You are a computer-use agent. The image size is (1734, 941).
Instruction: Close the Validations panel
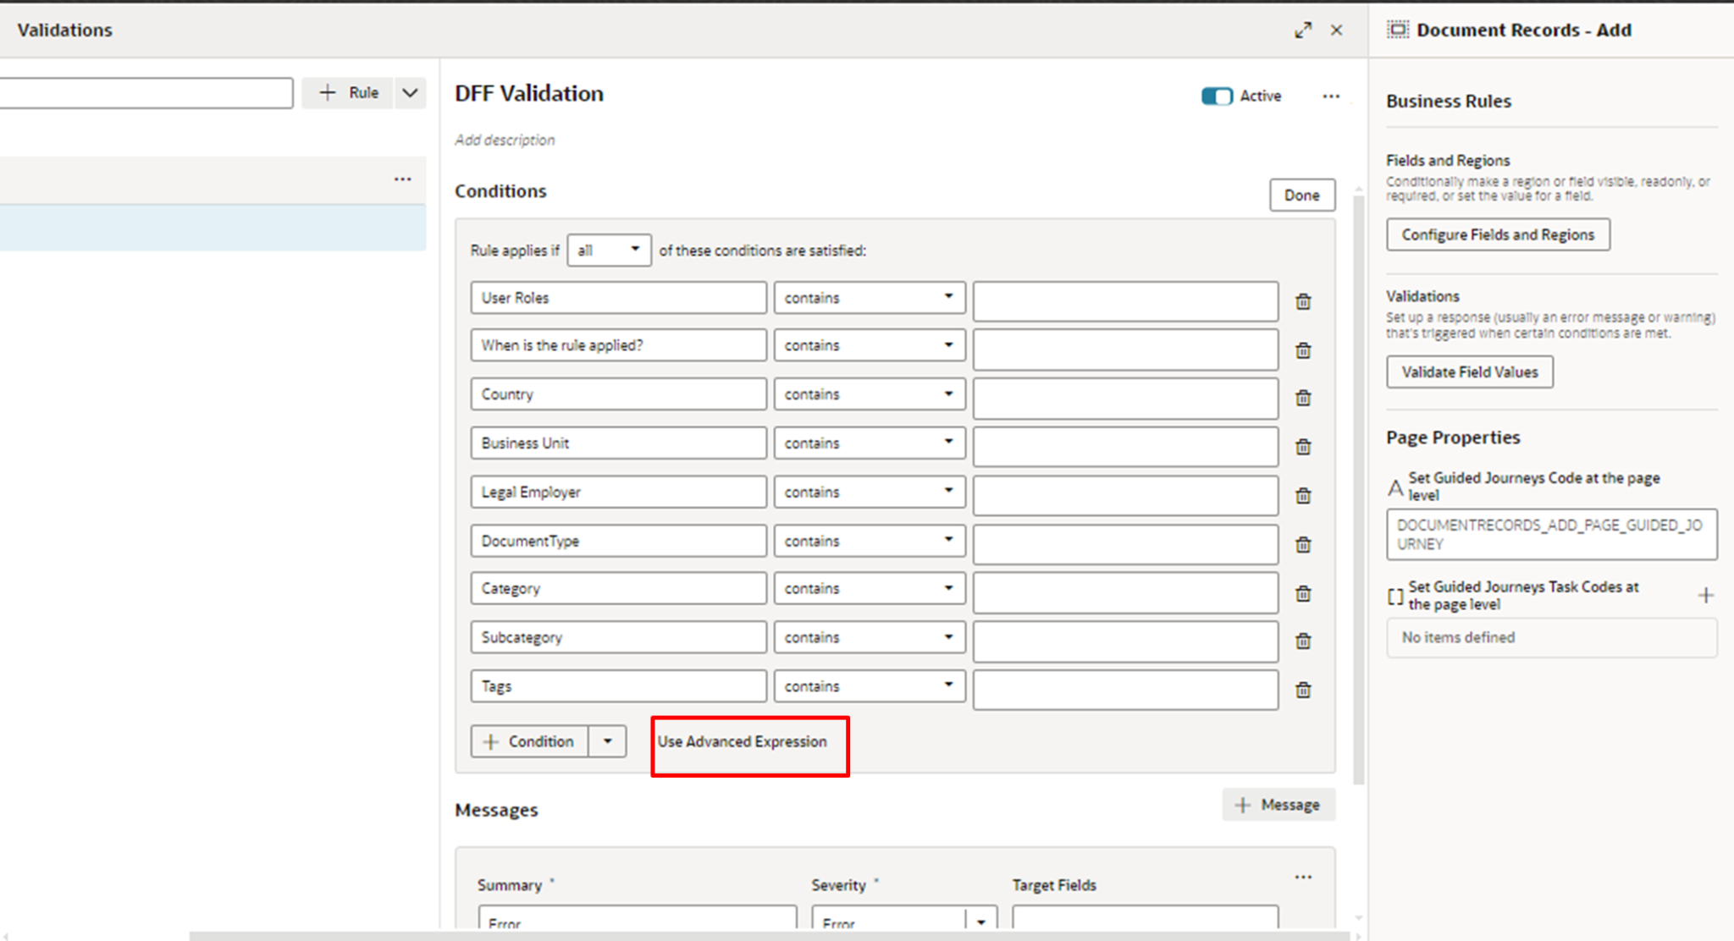pyautogui.click(x=1338, y=30)
